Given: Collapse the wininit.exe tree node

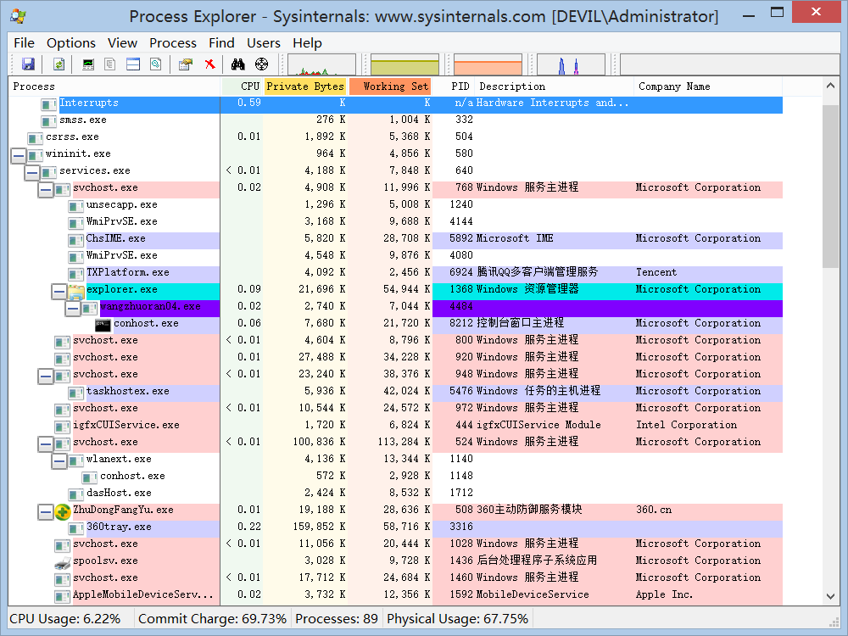Looking at the screenshot, I should pos(19,156).
